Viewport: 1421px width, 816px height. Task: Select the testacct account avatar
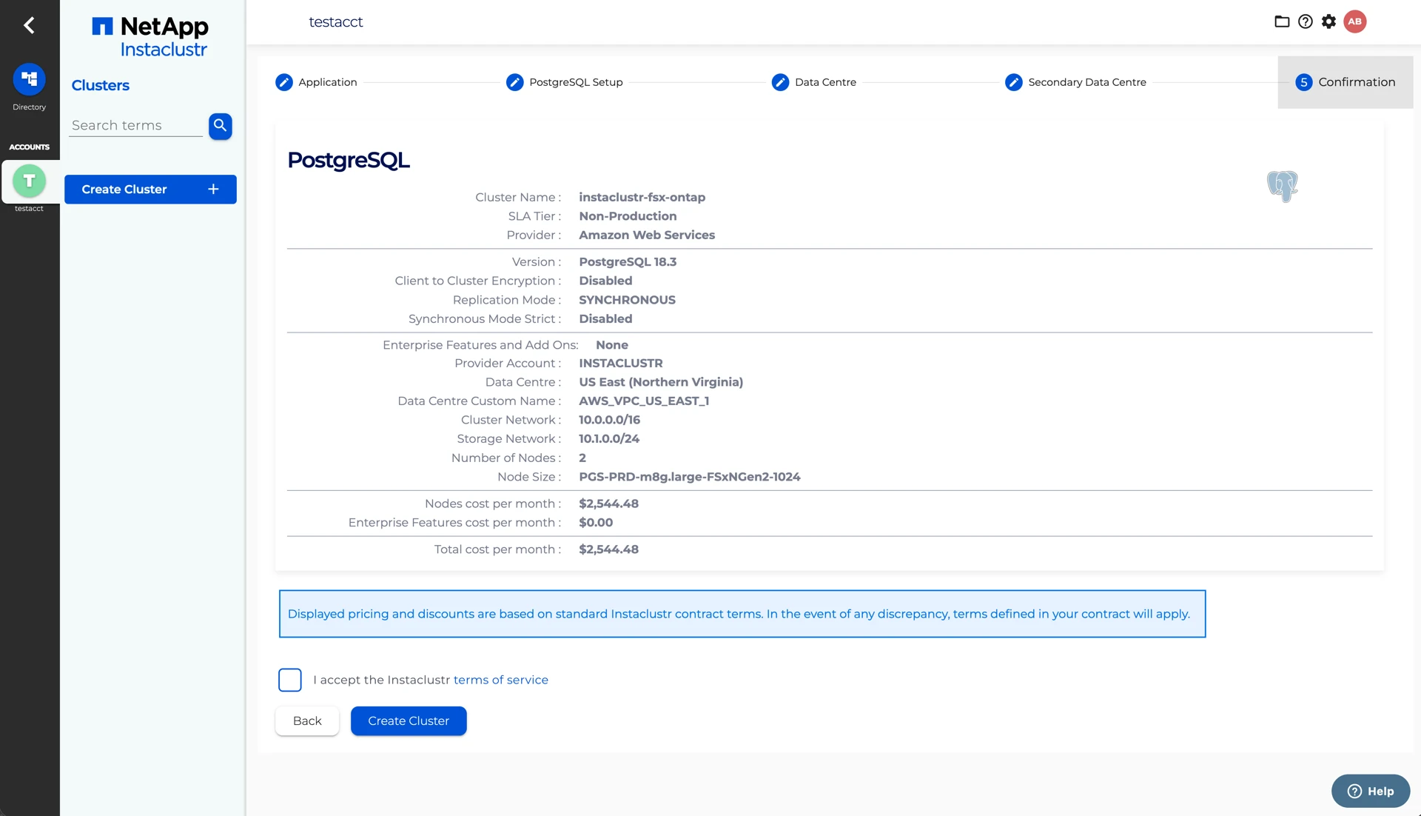[x=30, y=181]
